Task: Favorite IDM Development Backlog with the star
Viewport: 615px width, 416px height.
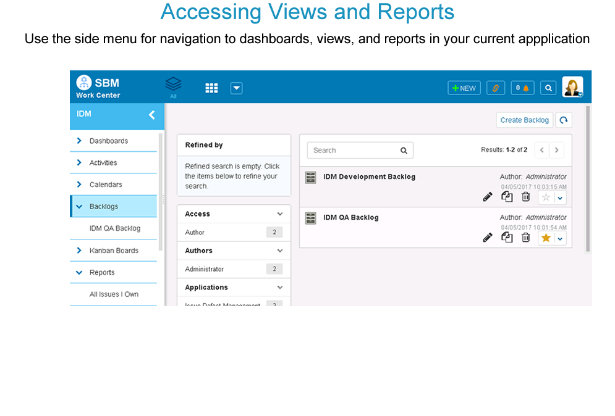Action: 546,198
